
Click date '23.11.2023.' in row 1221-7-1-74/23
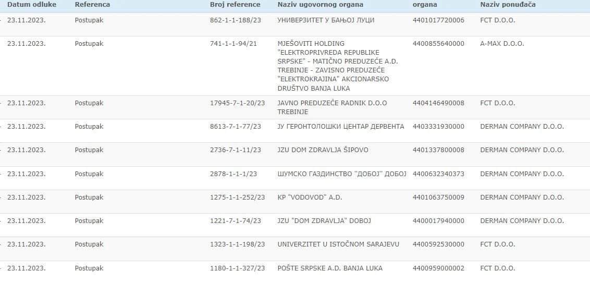click(x=27, y=220)
